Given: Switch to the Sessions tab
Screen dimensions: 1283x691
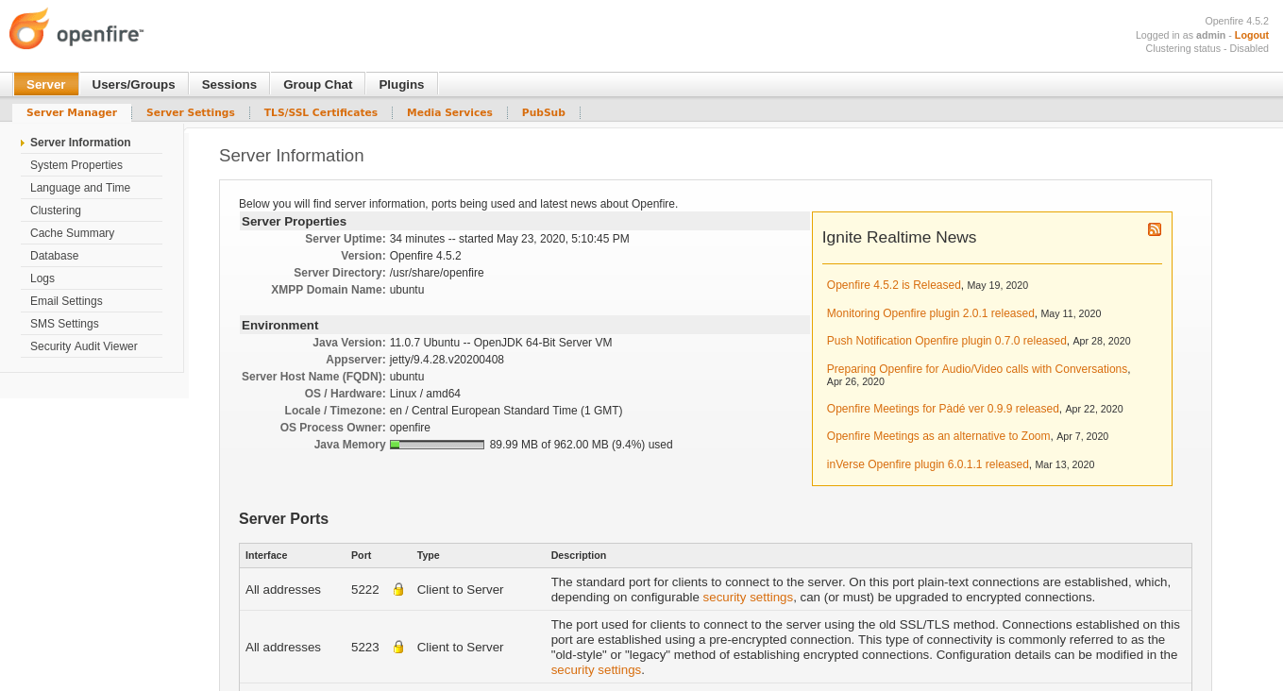Looking at the screenshot, I should coord(229,84).
